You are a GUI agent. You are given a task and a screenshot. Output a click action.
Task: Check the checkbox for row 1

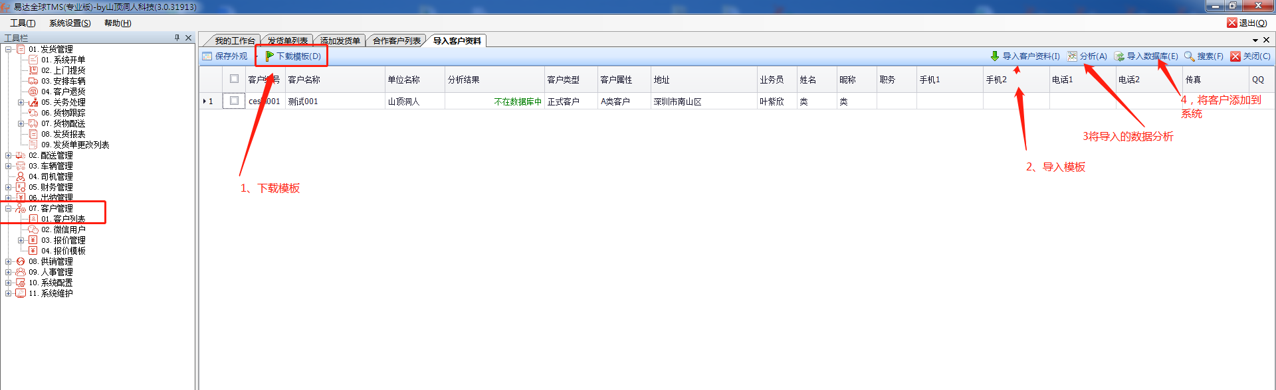[x=234, y=101]
